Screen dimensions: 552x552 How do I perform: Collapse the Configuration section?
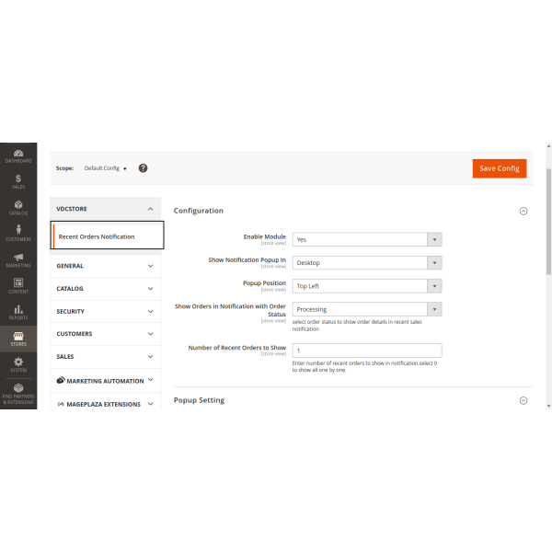click(523, 211)
